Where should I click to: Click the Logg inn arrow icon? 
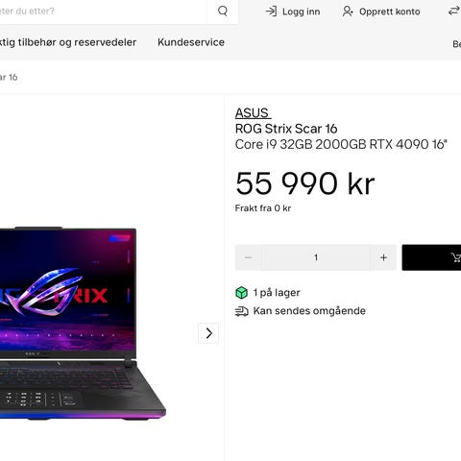coord(271,12)
